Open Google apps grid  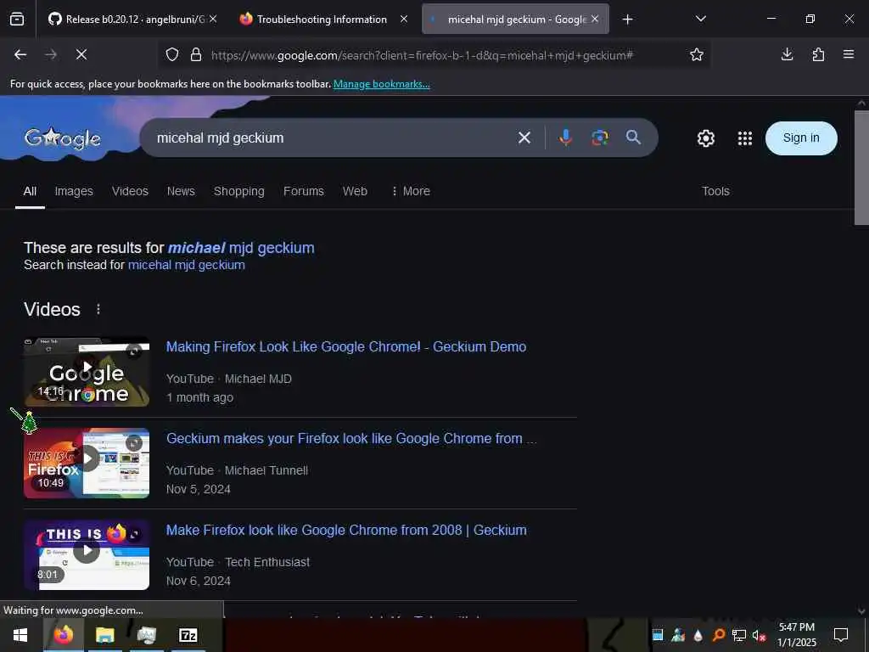(x=745, y=138)
